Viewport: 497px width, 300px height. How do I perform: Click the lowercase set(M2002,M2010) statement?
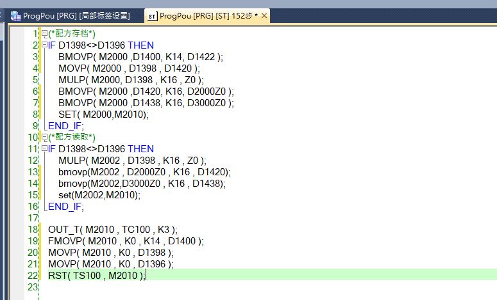(99, 195)
